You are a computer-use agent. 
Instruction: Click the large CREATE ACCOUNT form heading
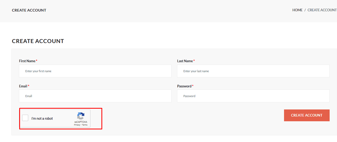click(38, 41)
